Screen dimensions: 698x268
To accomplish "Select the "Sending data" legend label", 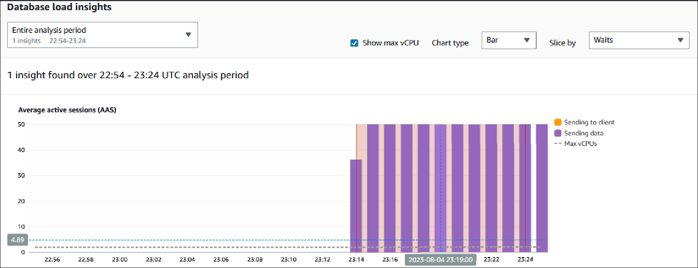I will (583, 133).
